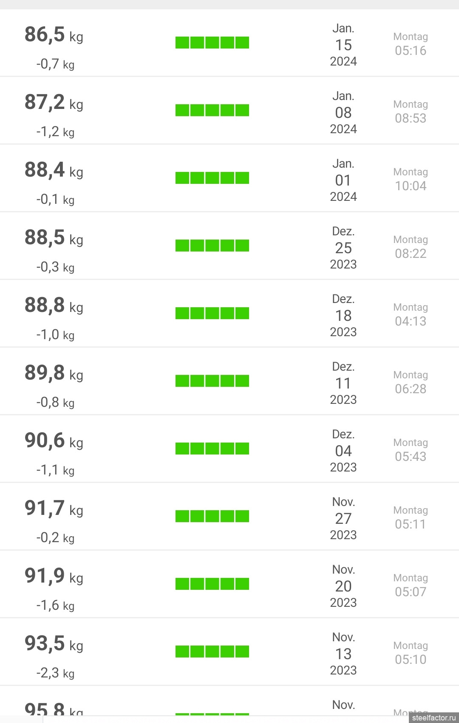Select the Jan. 08 2024 date
The width and height of the screenshot is (459, 723).
(x=343, y=112)
